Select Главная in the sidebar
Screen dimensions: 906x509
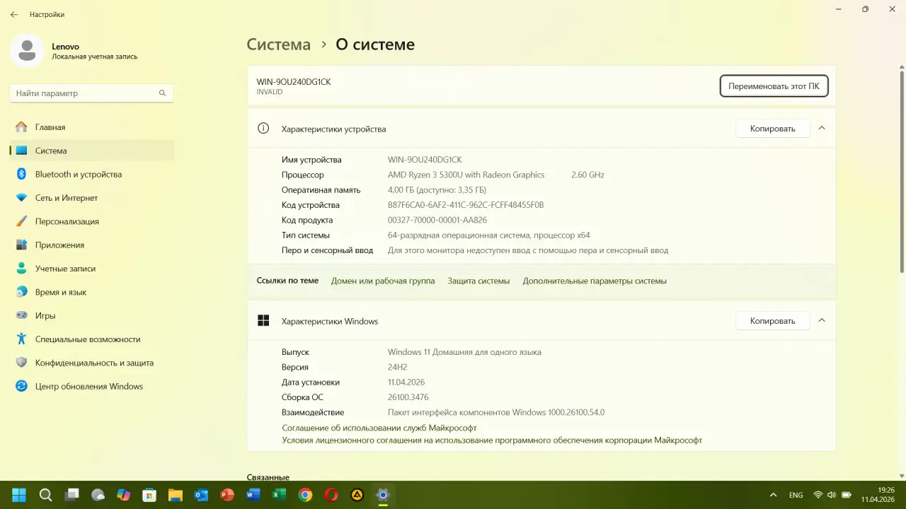[50, 127]
